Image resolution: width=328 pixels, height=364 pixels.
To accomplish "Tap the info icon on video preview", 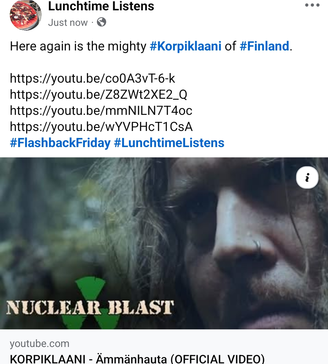I will pos(307,177).
